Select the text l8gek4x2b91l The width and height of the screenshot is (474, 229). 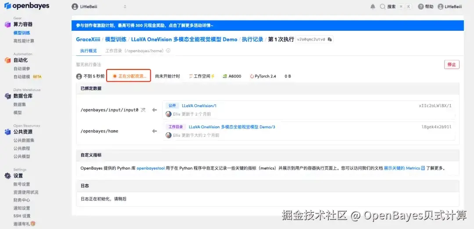(x=437, y=127)
